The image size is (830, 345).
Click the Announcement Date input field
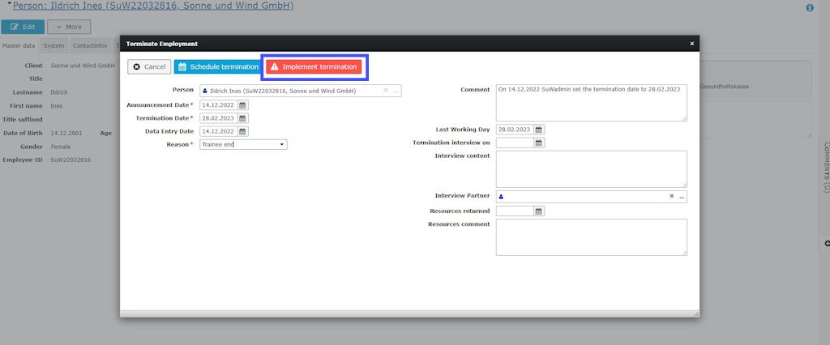point(219,105)
